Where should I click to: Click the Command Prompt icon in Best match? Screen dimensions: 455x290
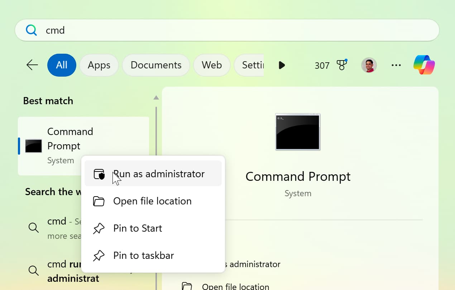[x=33, y=146]
